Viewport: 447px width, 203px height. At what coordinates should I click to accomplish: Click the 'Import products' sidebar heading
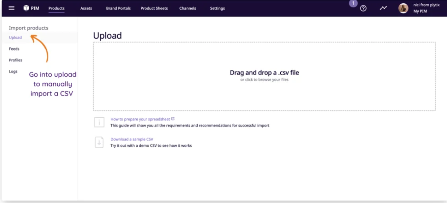point(29,28)
